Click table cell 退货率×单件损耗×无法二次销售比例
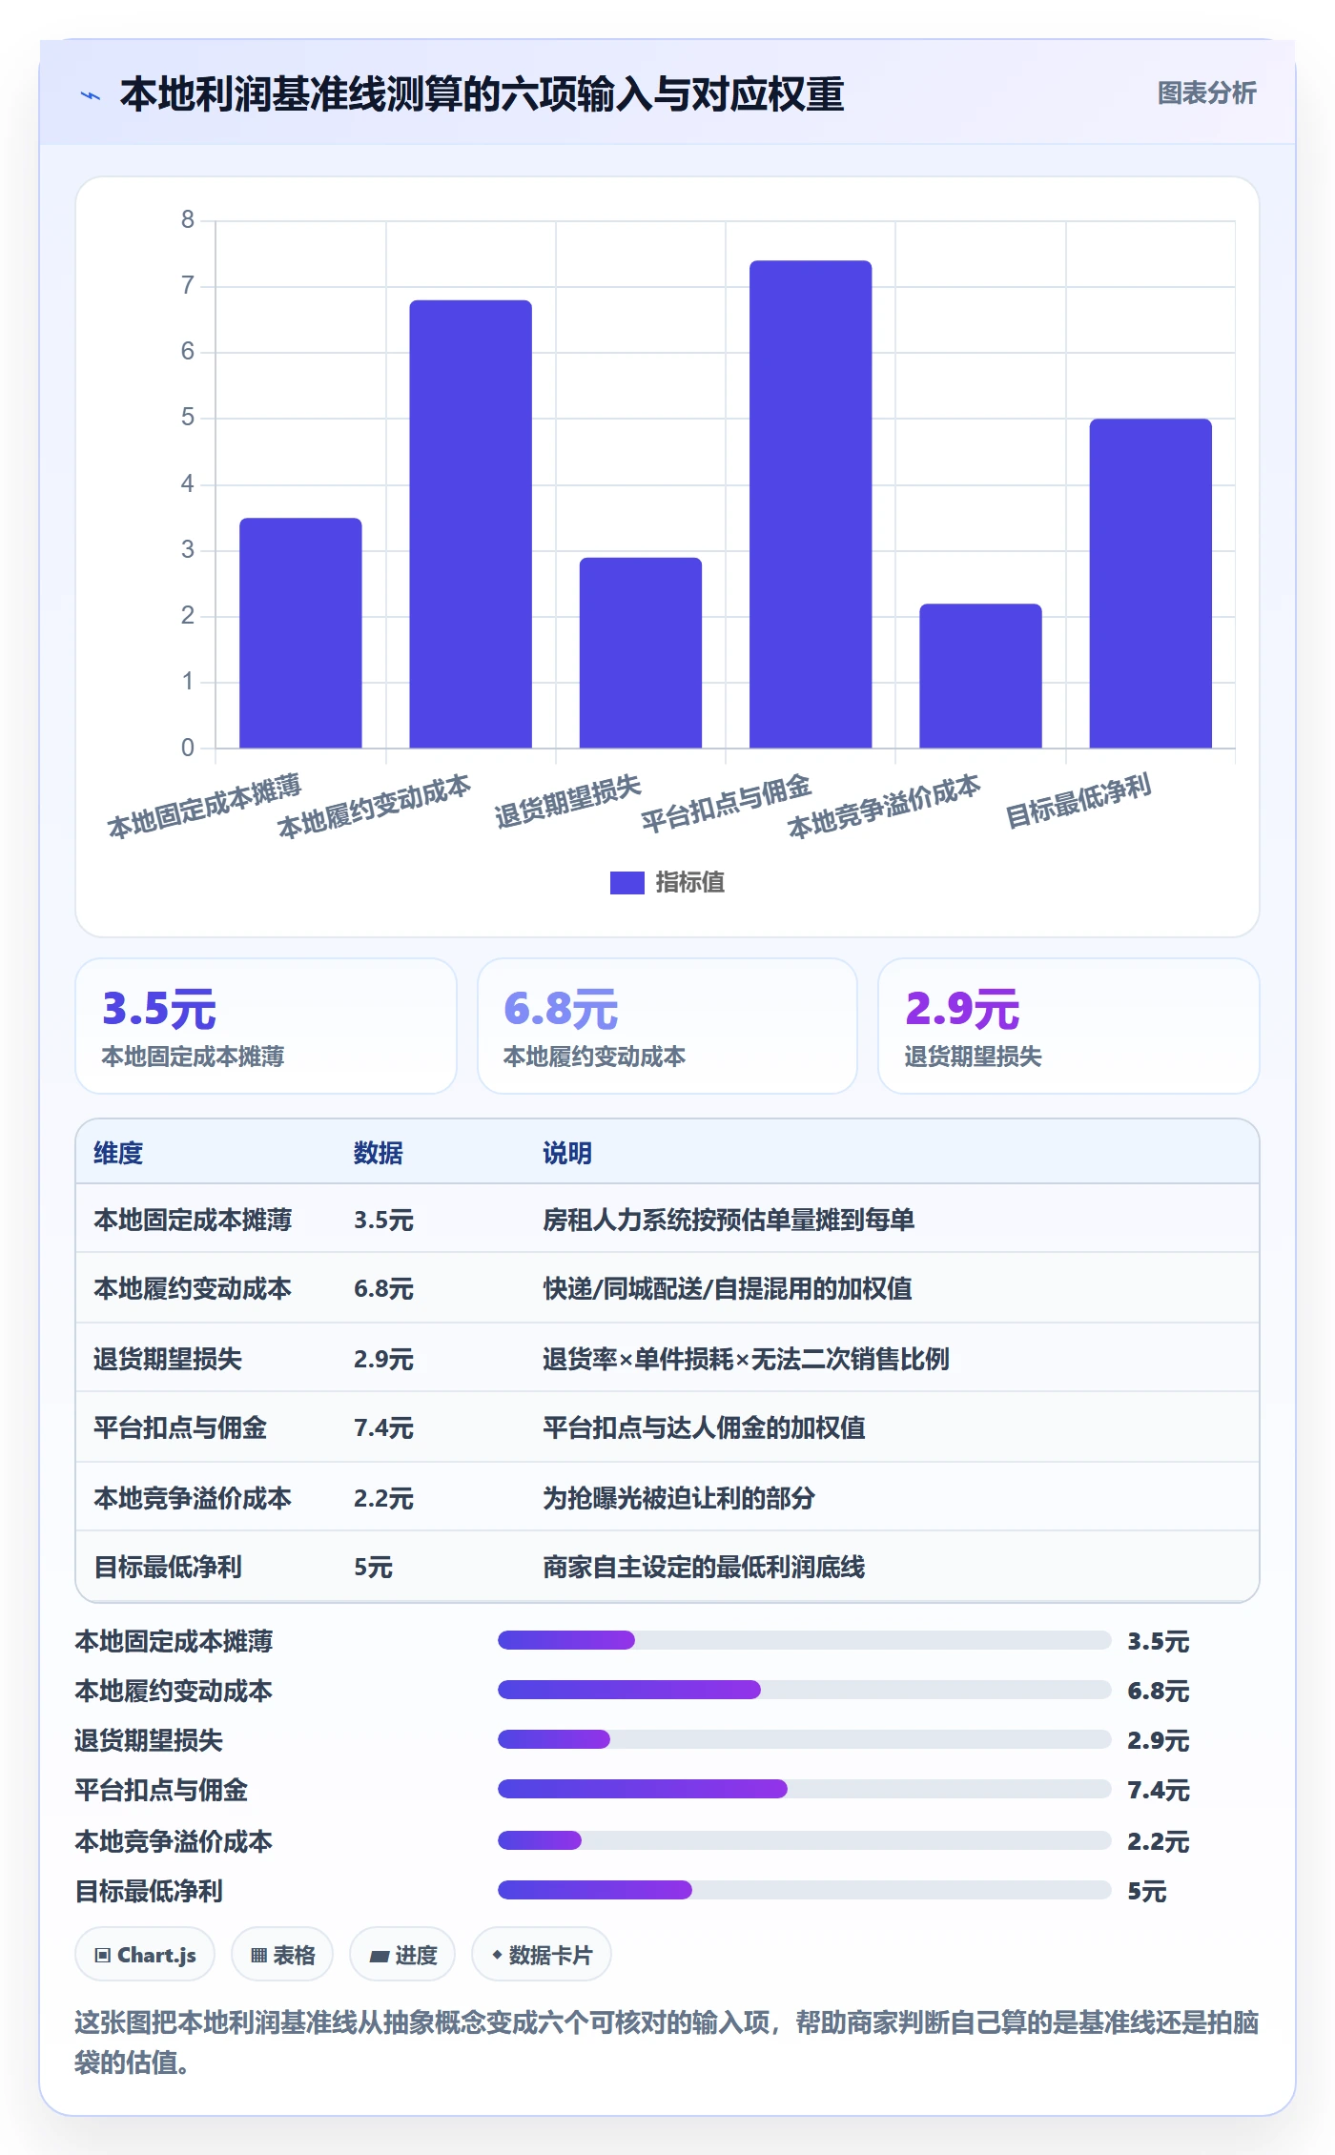The image size is (1335, 2155). [x=746, y=1359]
